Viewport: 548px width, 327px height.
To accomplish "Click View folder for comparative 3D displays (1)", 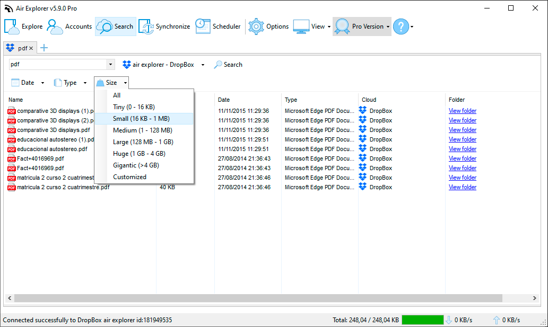I will tap(463, 111).
